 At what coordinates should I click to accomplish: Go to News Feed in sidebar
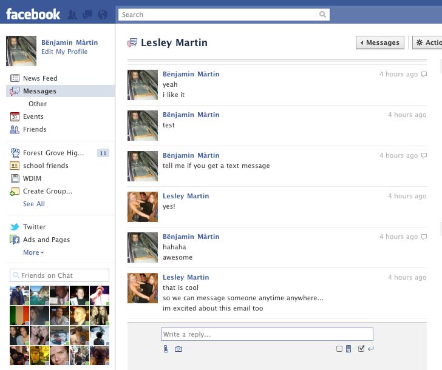pyautogui.click(x=39, y=78)
